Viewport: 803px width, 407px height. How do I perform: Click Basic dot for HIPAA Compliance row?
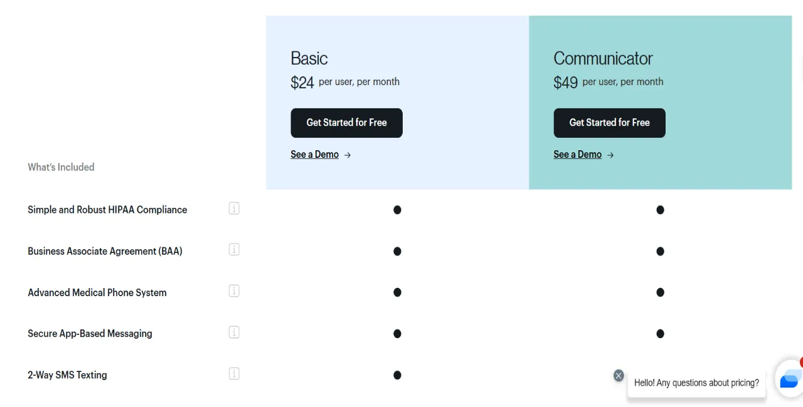click(397, 210)
